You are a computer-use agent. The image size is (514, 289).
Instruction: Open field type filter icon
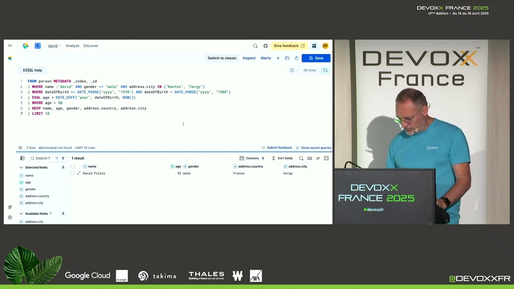[57, 158]
